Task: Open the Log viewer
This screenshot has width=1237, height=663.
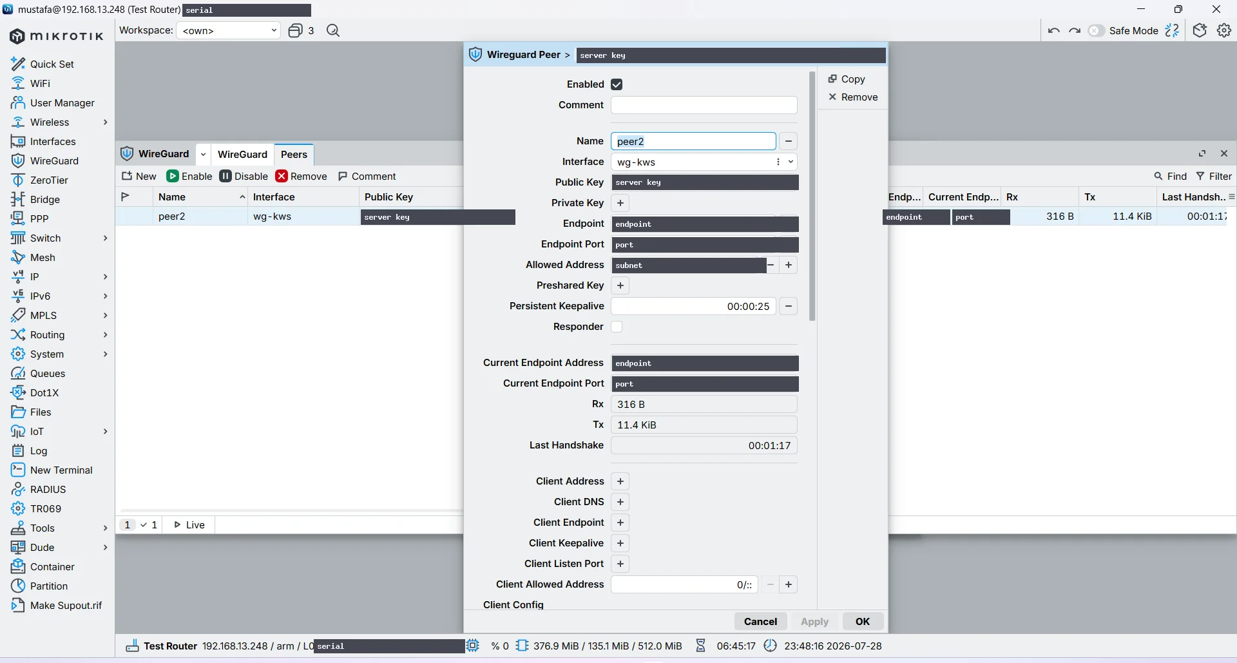Action: pos(29,450)
